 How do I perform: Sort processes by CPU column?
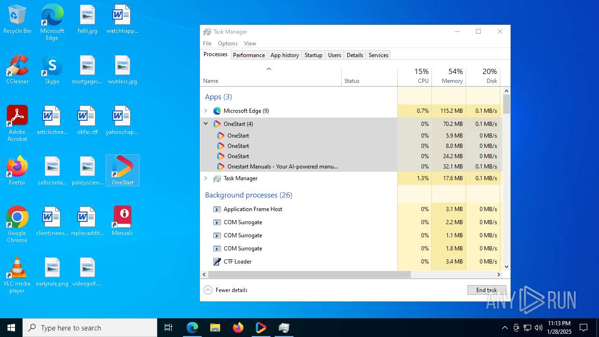(415, 76)
